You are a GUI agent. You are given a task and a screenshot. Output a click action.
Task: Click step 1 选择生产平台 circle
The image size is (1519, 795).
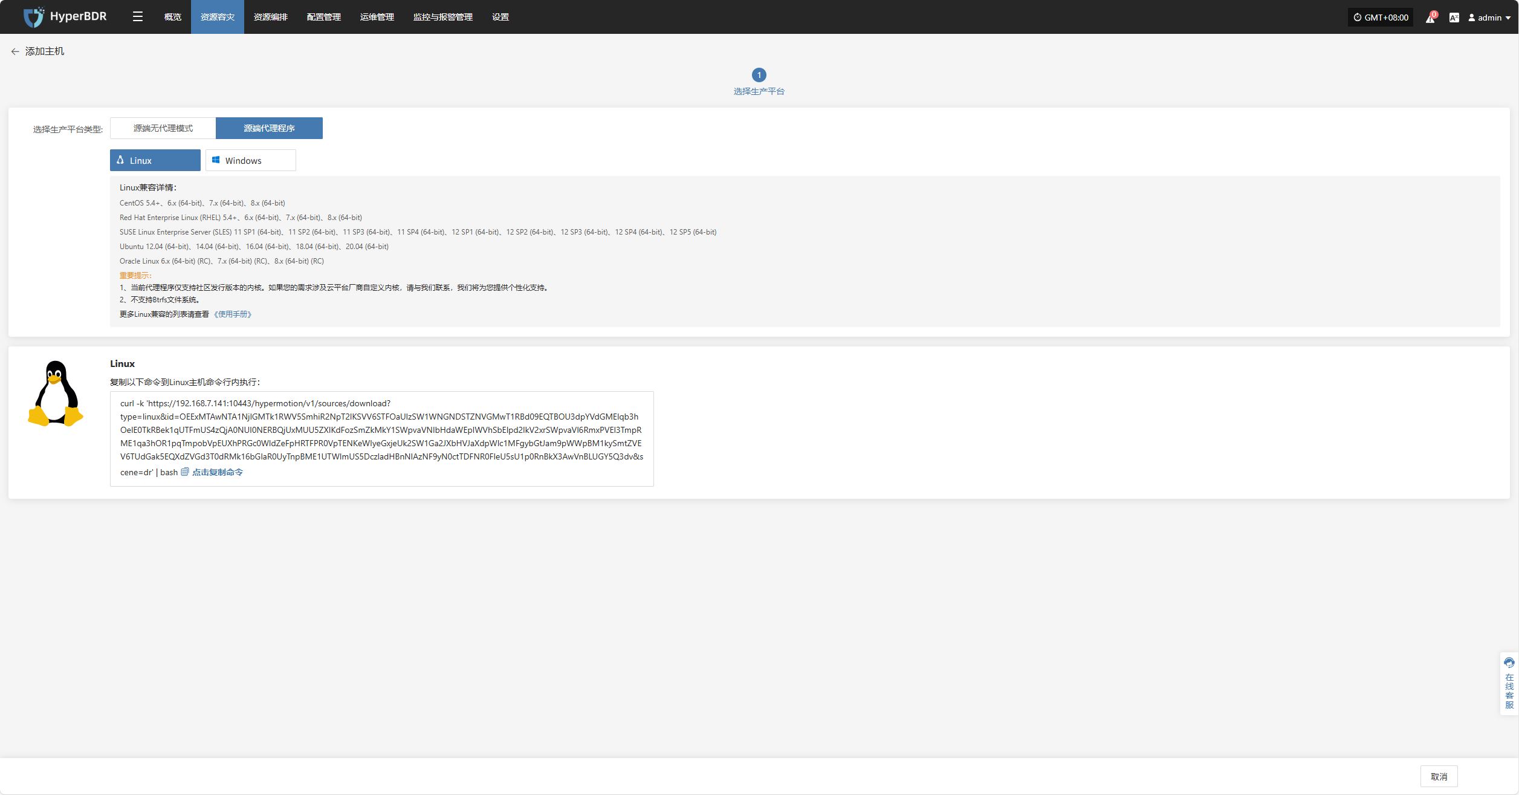pyautogui.click(x=759, y=75)
